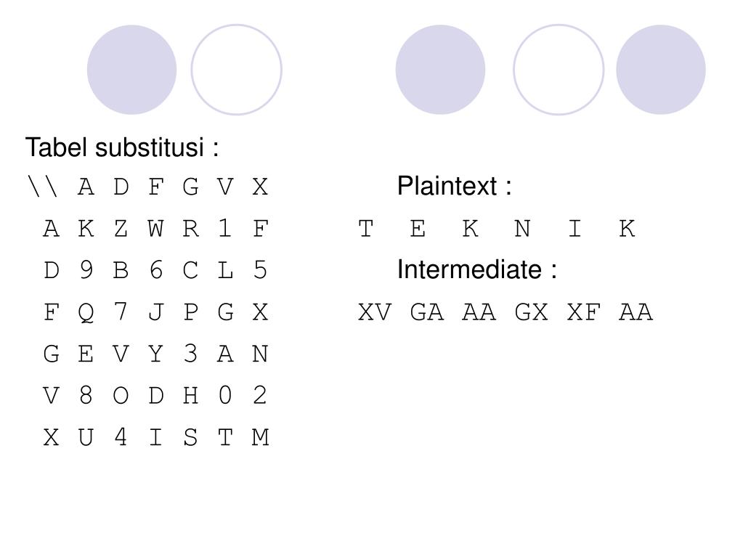The width and height of the screenshot is (743, 557).
Task: Click the Plaintext label
Action: click(455, 186)
